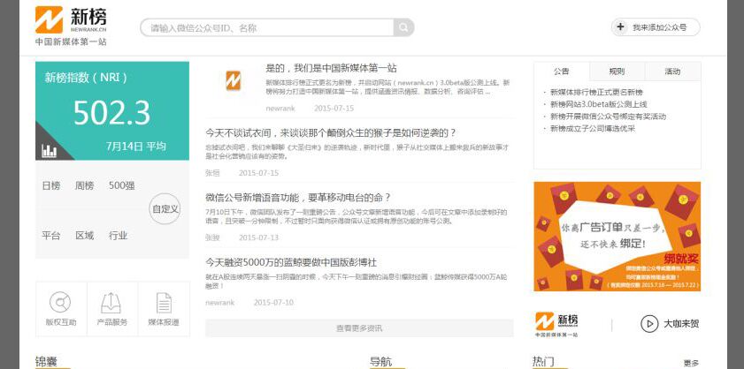Screen dimensions: 744x369
Task: Click date 2015-07-10 of last article
Action: pyautogui.click(x=273, y=302)
